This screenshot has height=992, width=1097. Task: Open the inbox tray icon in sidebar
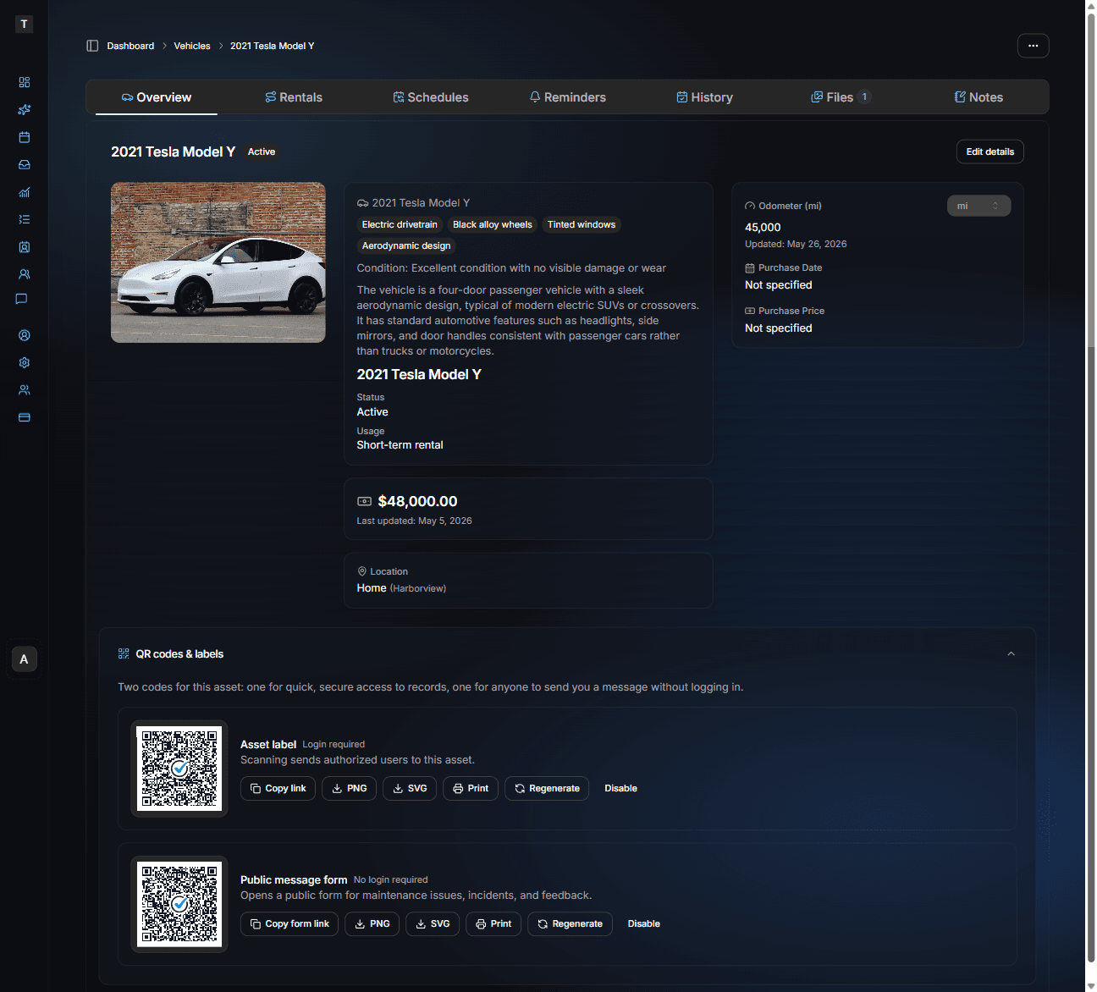(24, 164)
